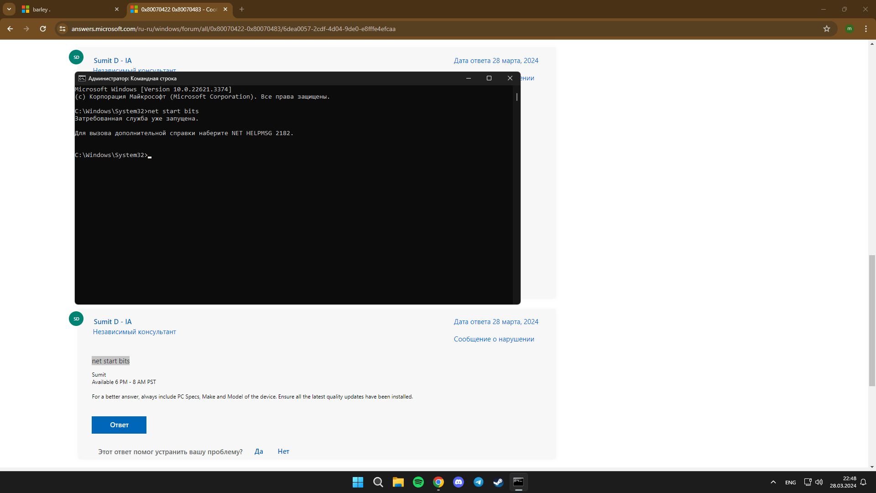
Task: Click Независимый консультант in lower reply
Action: coord(134,332)
